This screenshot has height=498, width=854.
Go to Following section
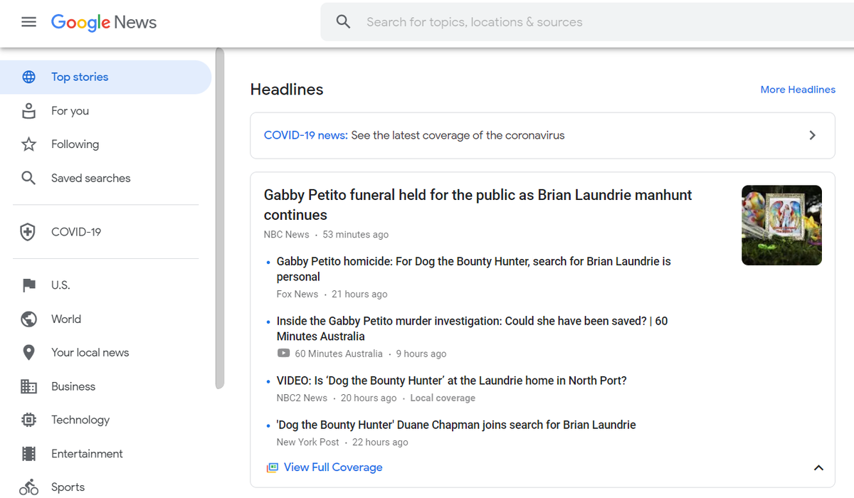point(105,144)
